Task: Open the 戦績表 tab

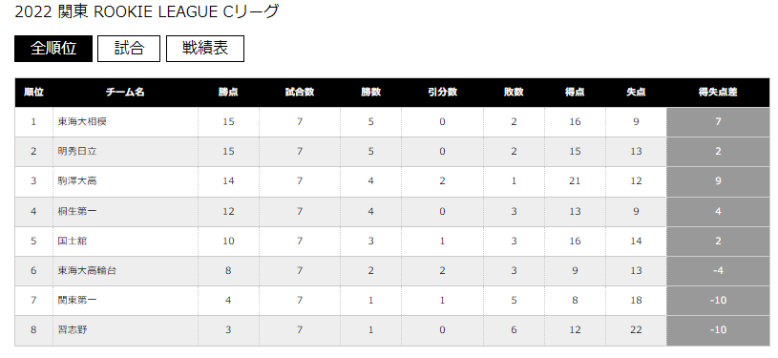Action: pos(205,49)
